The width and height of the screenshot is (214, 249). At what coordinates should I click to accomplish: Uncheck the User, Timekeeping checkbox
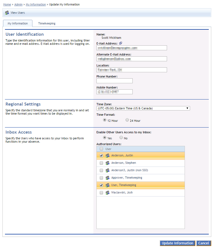tap(101, 185)
